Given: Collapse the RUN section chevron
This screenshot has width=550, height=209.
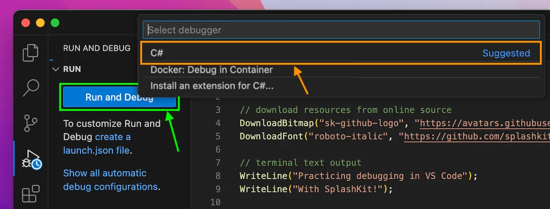Looking at the screenshot, I should tap(56, 69).
